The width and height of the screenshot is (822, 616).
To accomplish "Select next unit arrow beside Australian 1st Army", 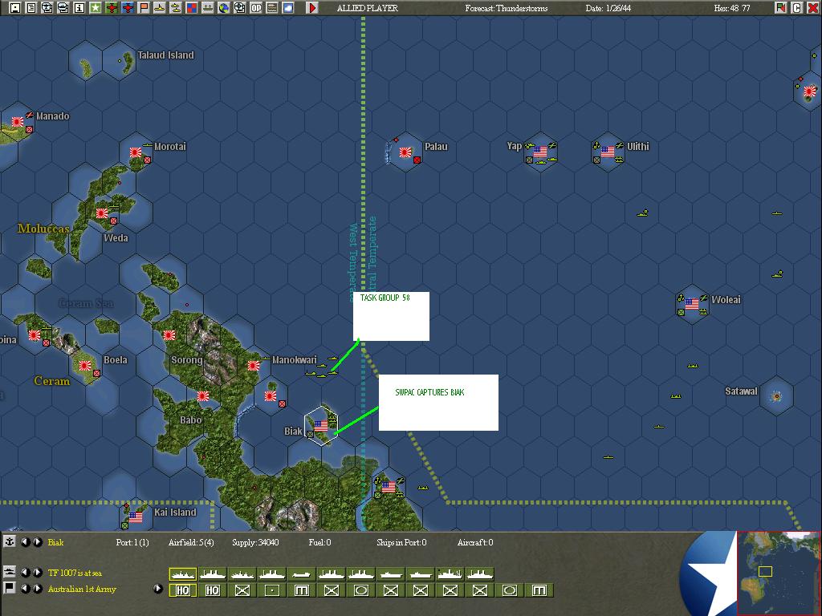I will (37, 589).
